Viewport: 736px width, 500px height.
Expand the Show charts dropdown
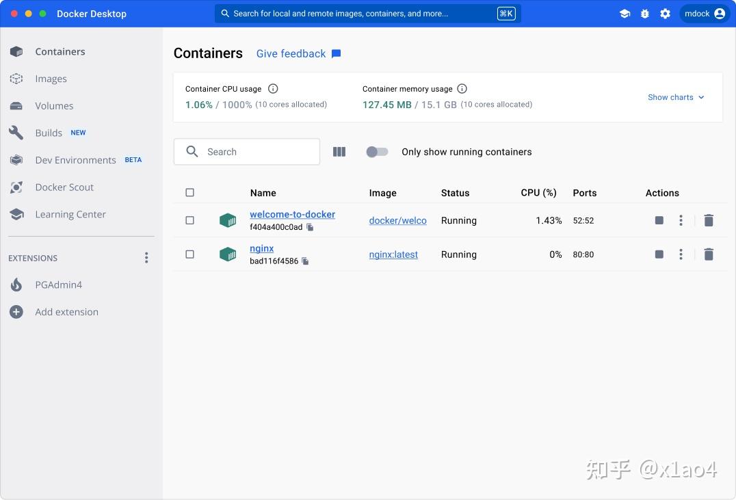676,97
